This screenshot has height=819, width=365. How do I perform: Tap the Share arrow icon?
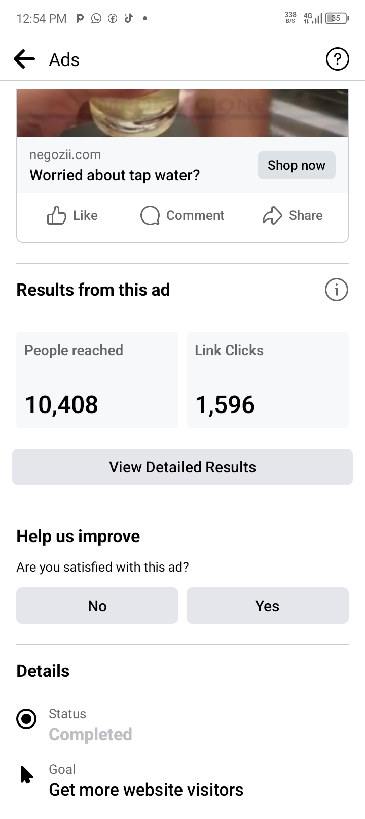click(x=272, y=215)
